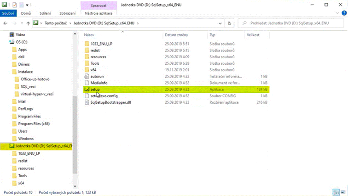The height and width of the screenshot is (196, 348).
Task: Select the x64 folder in file list
Action: [x=93, y=70]
